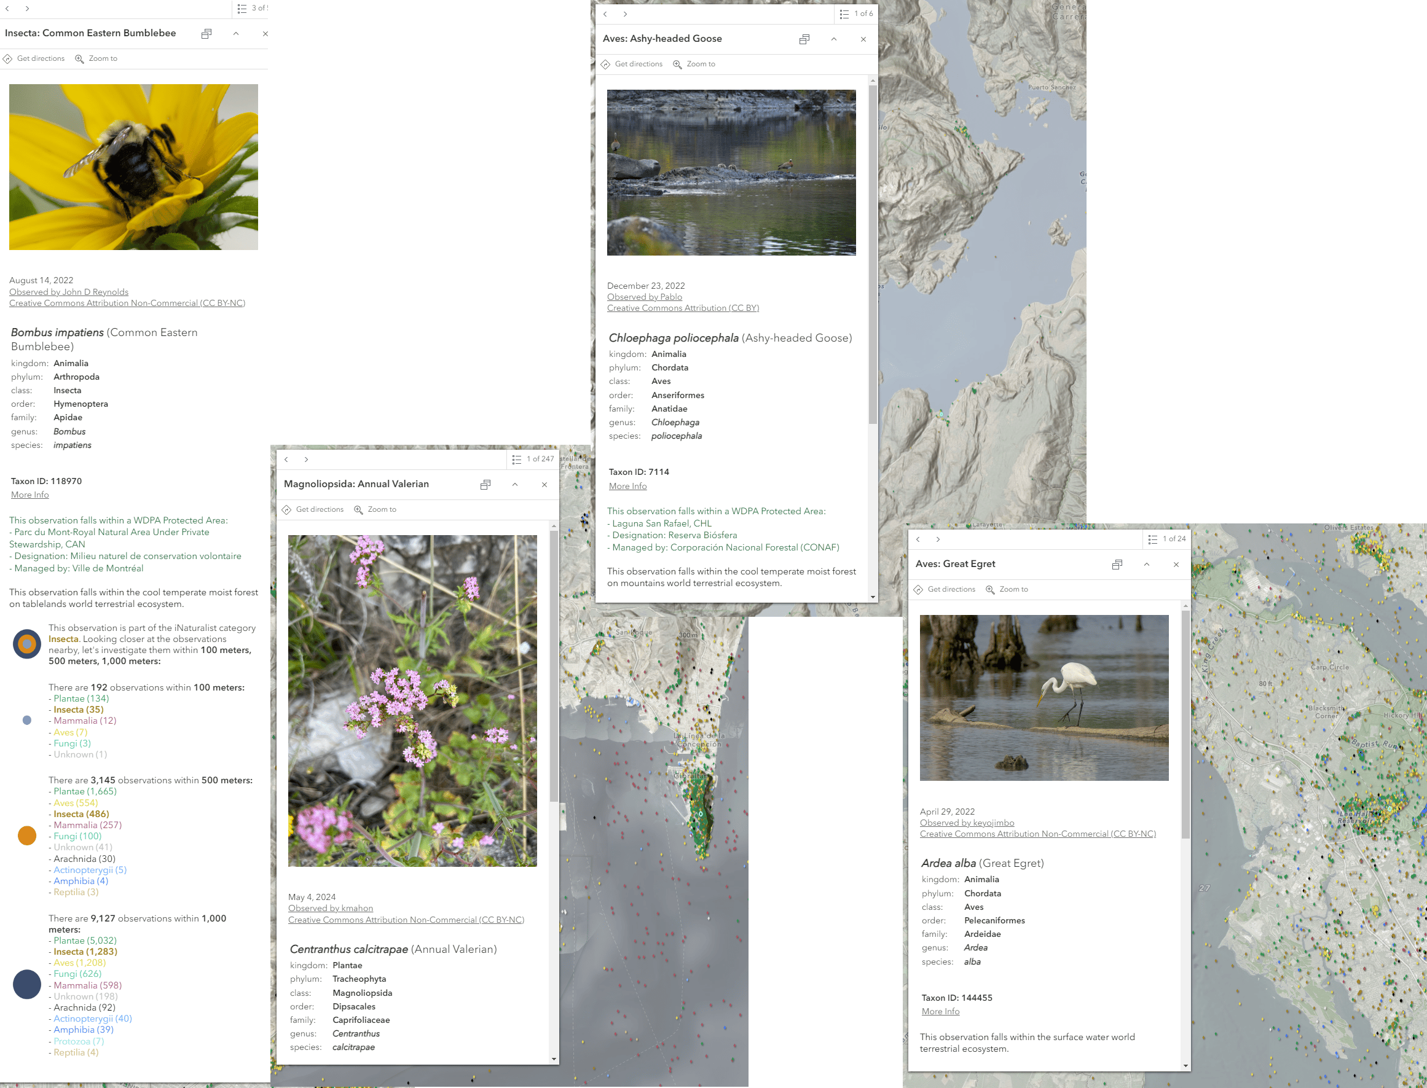This screenshot has height=1088, width=1427.
Task: Click the bumblebee on sunflower photo
Action: (x=133, y=167)
